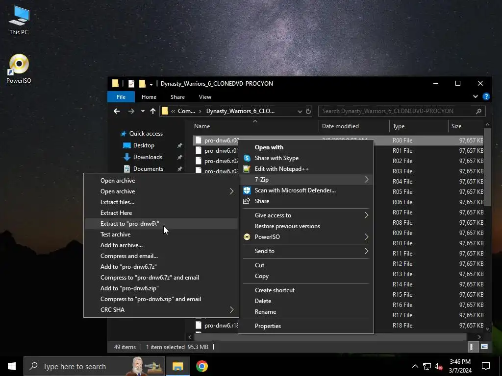This screenshot has width=502, height=376.
Task: Go back with the Back arrow
Action: [x=117, y=111]
